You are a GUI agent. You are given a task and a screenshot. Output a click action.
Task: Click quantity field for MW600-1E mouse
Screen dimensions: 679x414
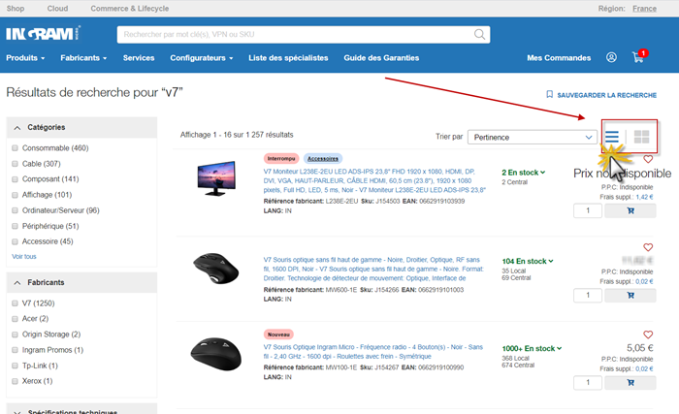[588, 296]
